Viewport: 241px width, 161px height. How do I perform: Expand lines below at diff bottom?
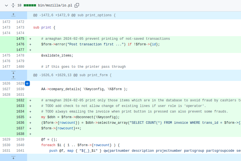click(13, 158)
